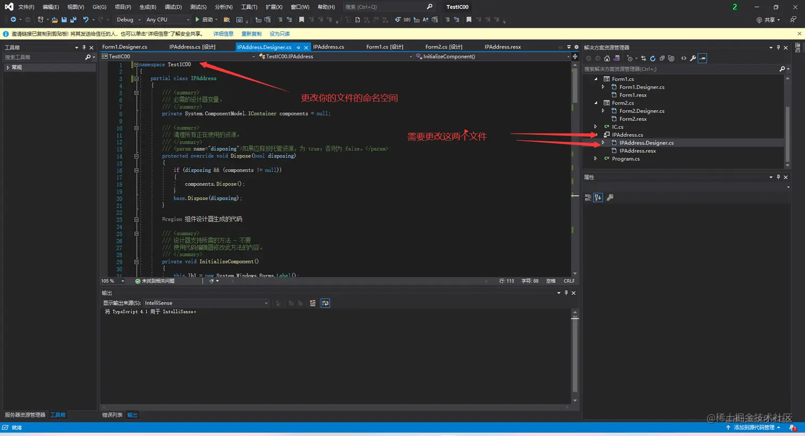Click the top 搜索 (Ctrl+Q) search box
This screenshot has width=805, height=436.
pyautogui.click(x=389, y=7)
